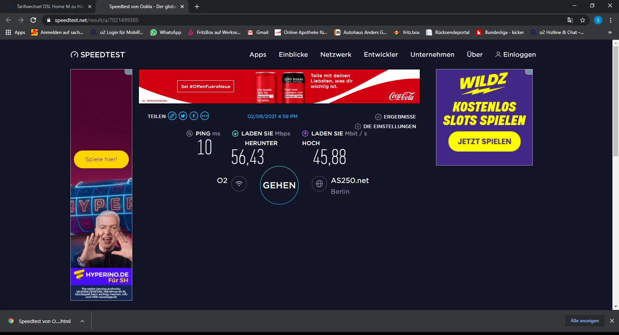Show hidden bookmarks with the overflow chevron
This screenshot has width=619, height=335.
610,32
